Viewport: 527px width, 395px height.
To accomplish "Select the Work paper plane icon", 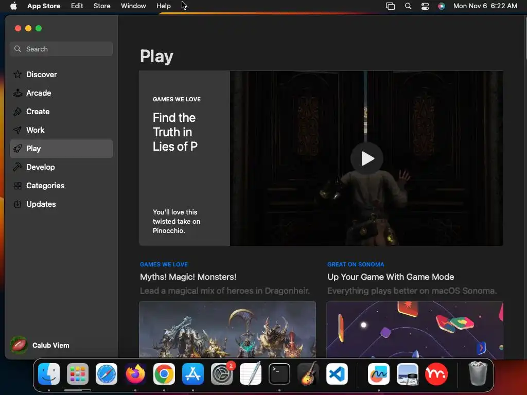I will (17, 130).
